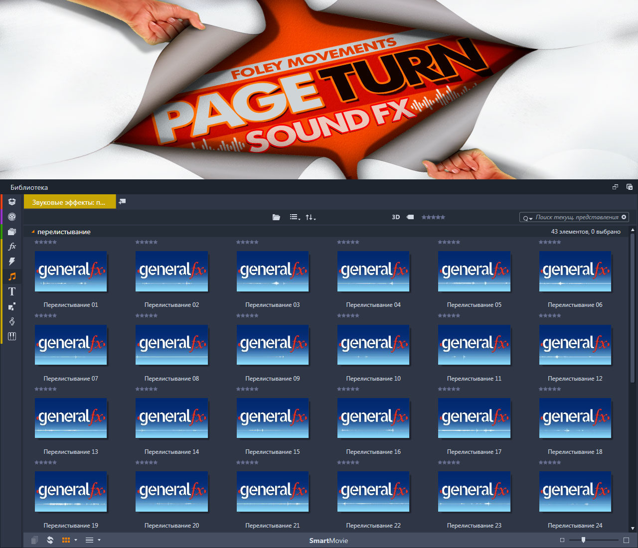The width and height of the screenshot is (638, 548).
Task: Open the ScoreFitter treble clef category
Action: [x=12, y=321]
